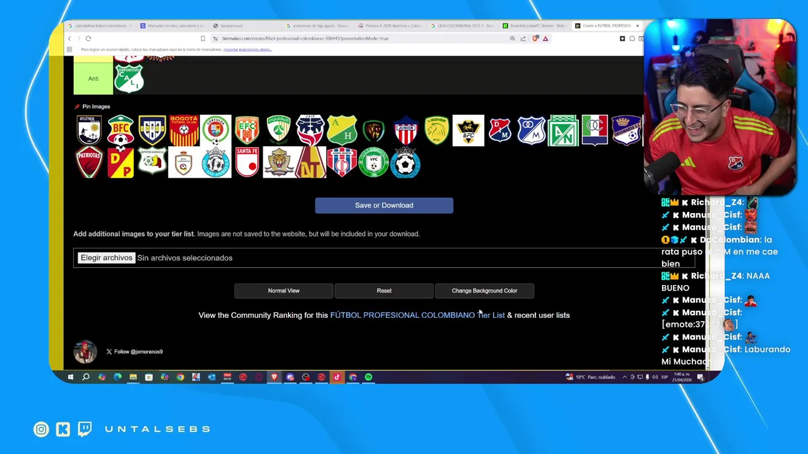
Task: Pick the Bogotá Fútbol Club logo
Action: [x=184, y=131]
